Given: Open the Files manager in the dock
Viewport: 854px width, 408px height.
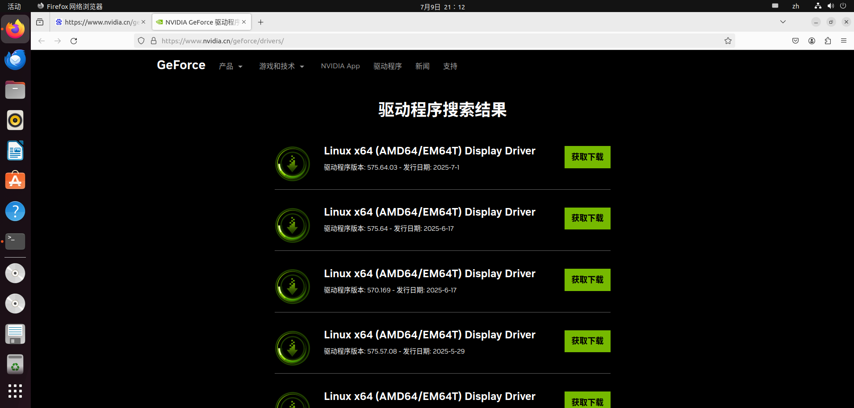Looking at the screenshot, I should point(15,90).
